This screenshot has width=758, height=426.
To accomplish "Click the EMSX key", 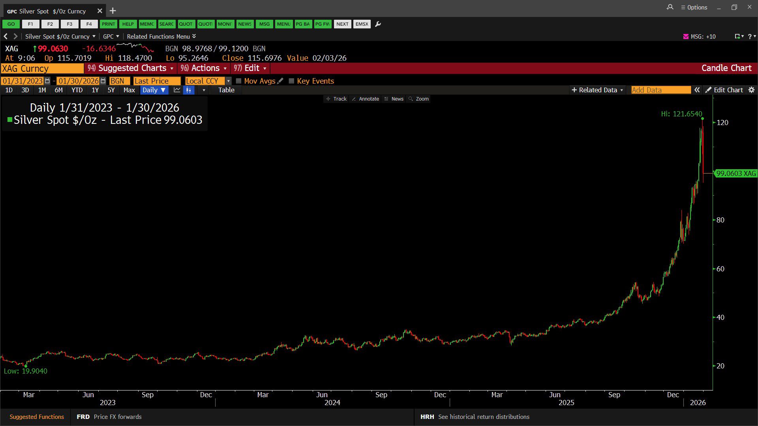I will pos(362,24).
